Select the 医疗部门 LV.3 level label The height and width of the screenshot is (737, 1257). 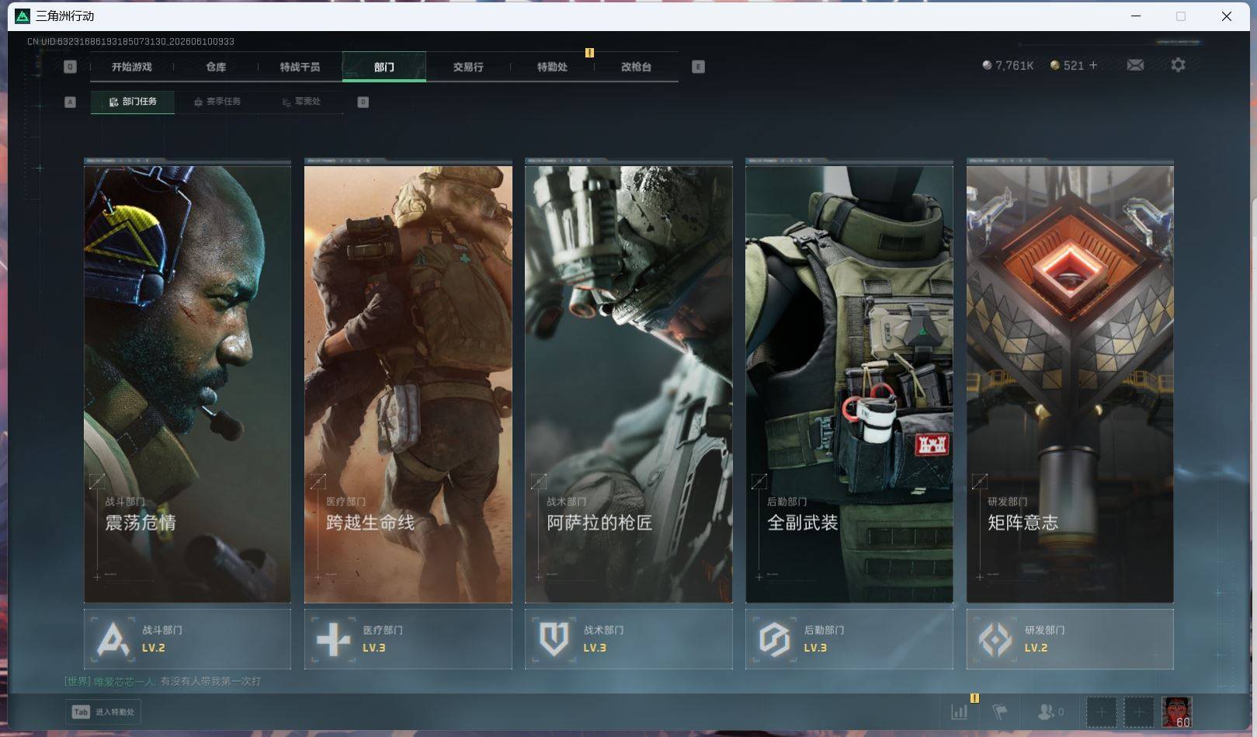374,648
